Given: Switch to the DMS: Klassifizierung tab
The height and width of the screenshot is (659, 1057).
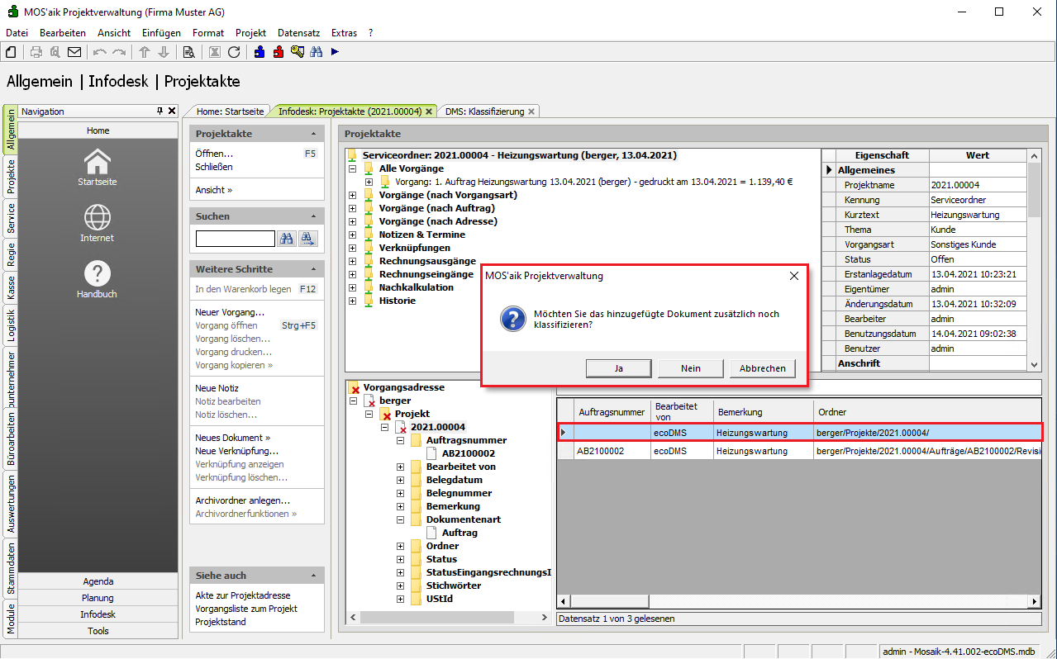Looking at the screenshot, I should [x=484, y=111].
